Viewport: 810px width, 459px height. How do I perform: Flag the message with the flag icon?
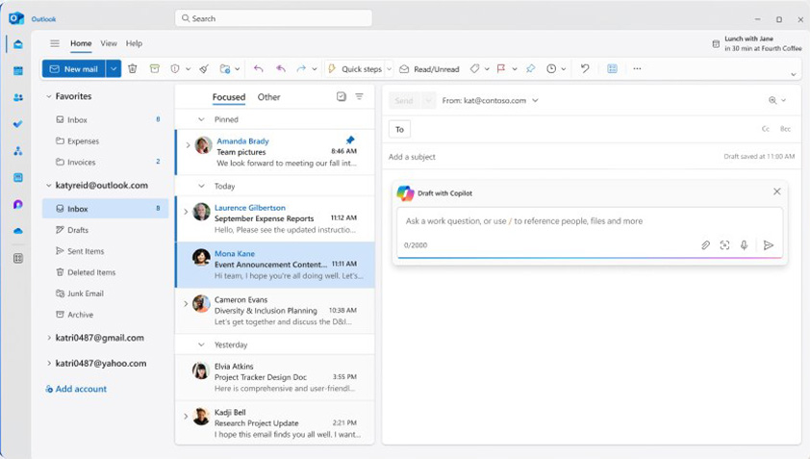(501, 68)
